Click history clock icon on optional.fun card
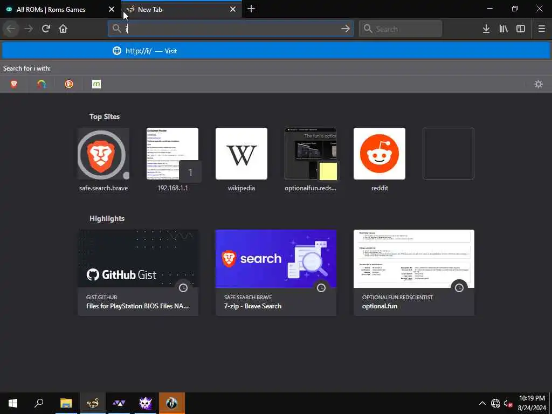Viewport: 552px width, 414px height. 459,288
